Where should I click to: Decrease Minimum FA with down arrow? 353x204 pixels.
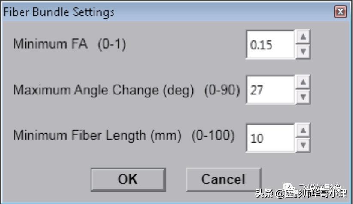tap(303, 52)
